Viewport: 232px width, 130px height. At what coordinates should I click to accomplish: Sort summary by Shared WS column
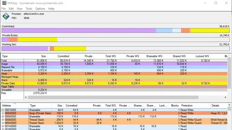[175, 56]
